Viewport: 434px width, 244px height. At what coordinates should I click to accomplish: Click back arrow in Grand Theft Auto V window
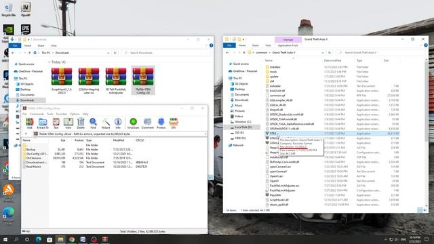(x=227, y=52)
